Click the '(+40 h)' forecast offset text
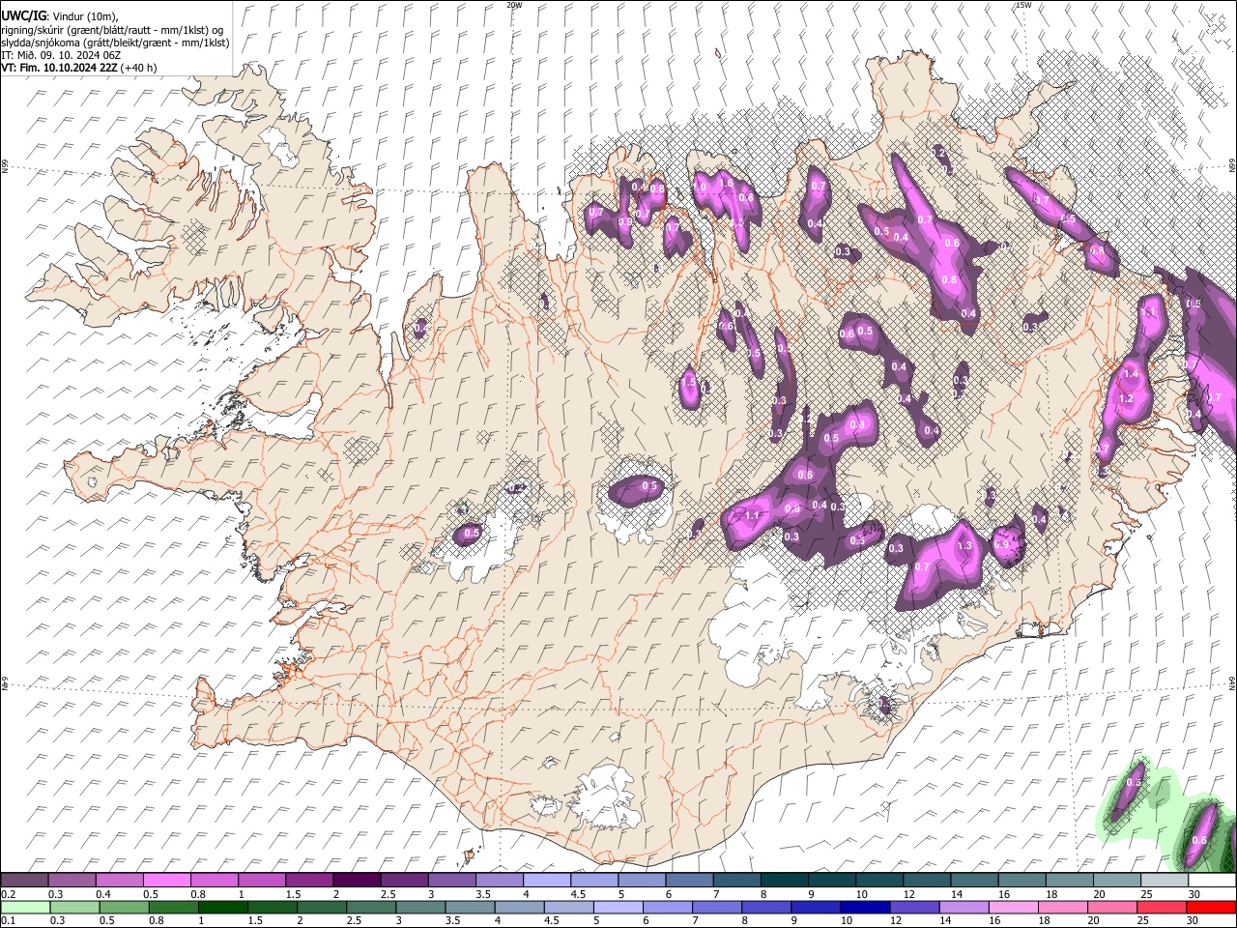The width and height of the screenshot is (1237, 928). (x=139, y=68)
